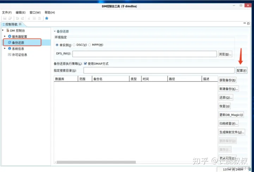Click the 服务器配置 gear icon

tap(10, 36)
